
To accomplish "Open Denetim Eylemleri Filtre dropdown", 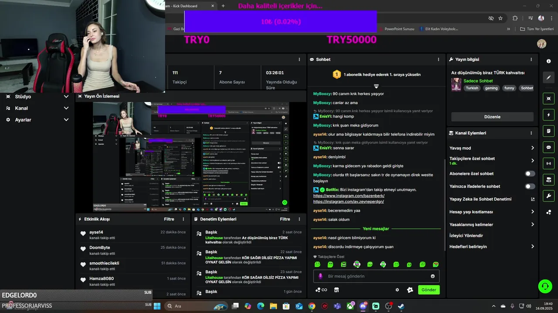I will 285,219.
